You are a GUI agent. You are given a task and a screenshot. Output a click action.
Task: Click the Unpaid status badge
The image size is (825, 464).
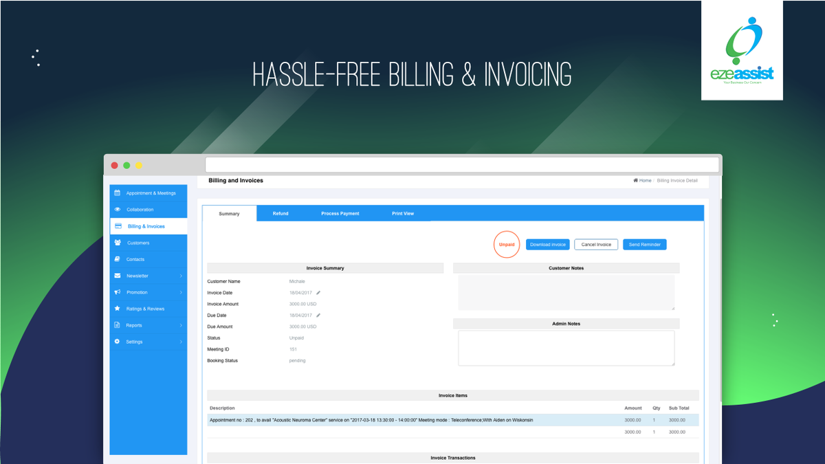(507, 245)
